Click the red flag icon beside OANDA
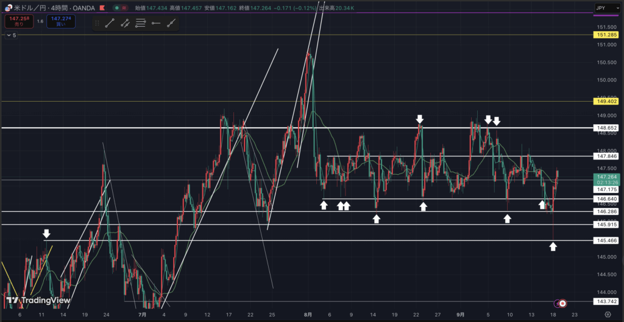This screenshot has height=322, width=624. tap(101, 9)
